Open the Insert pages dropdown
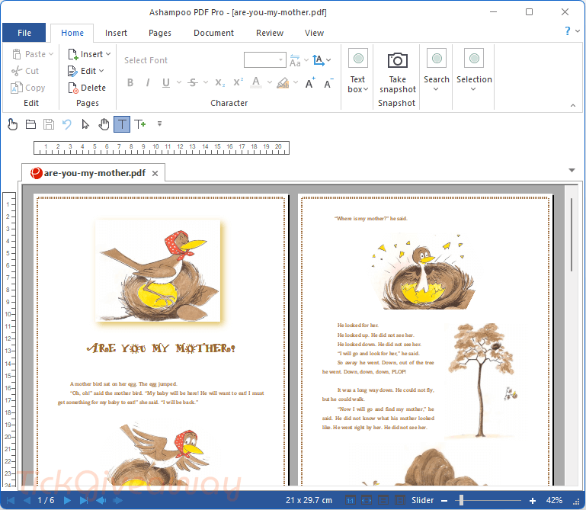The width and height of the screenshot is (586, 510). click(x=89, y=54)
